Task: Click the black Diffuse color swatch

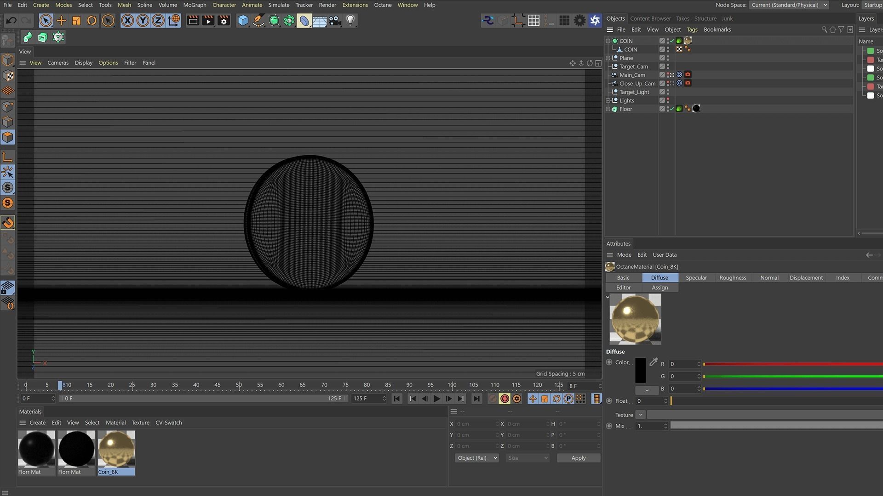Action: pyautogui.click(x=640, y=370)
